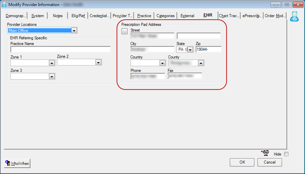
Task: Click the OK button
Action: 242,162
